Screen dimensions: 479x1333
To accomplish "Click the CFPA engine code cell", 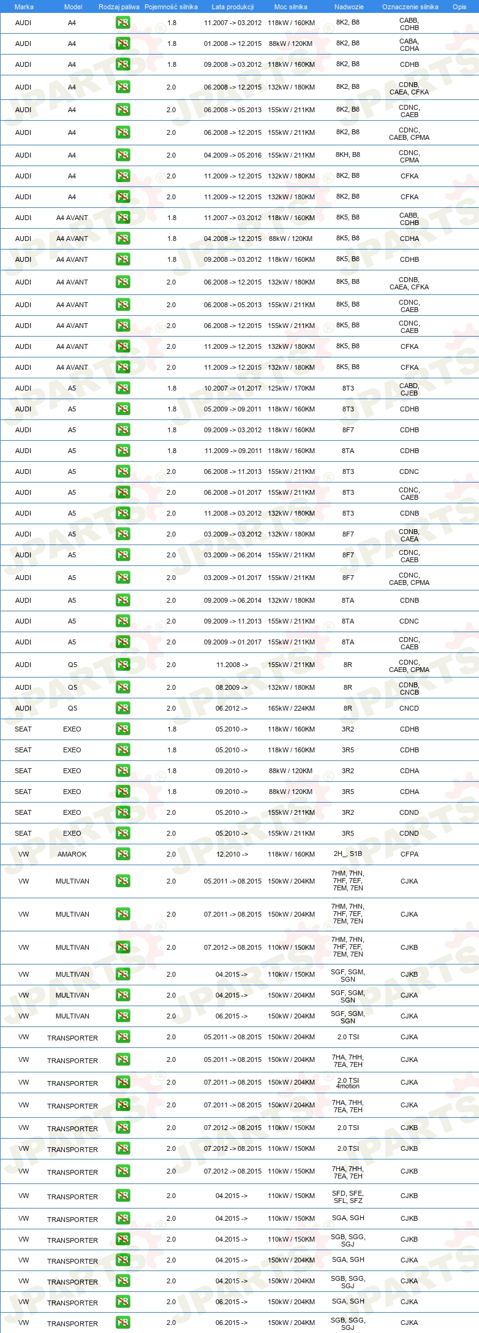I will pyautogui.click(x=409, y=854).
